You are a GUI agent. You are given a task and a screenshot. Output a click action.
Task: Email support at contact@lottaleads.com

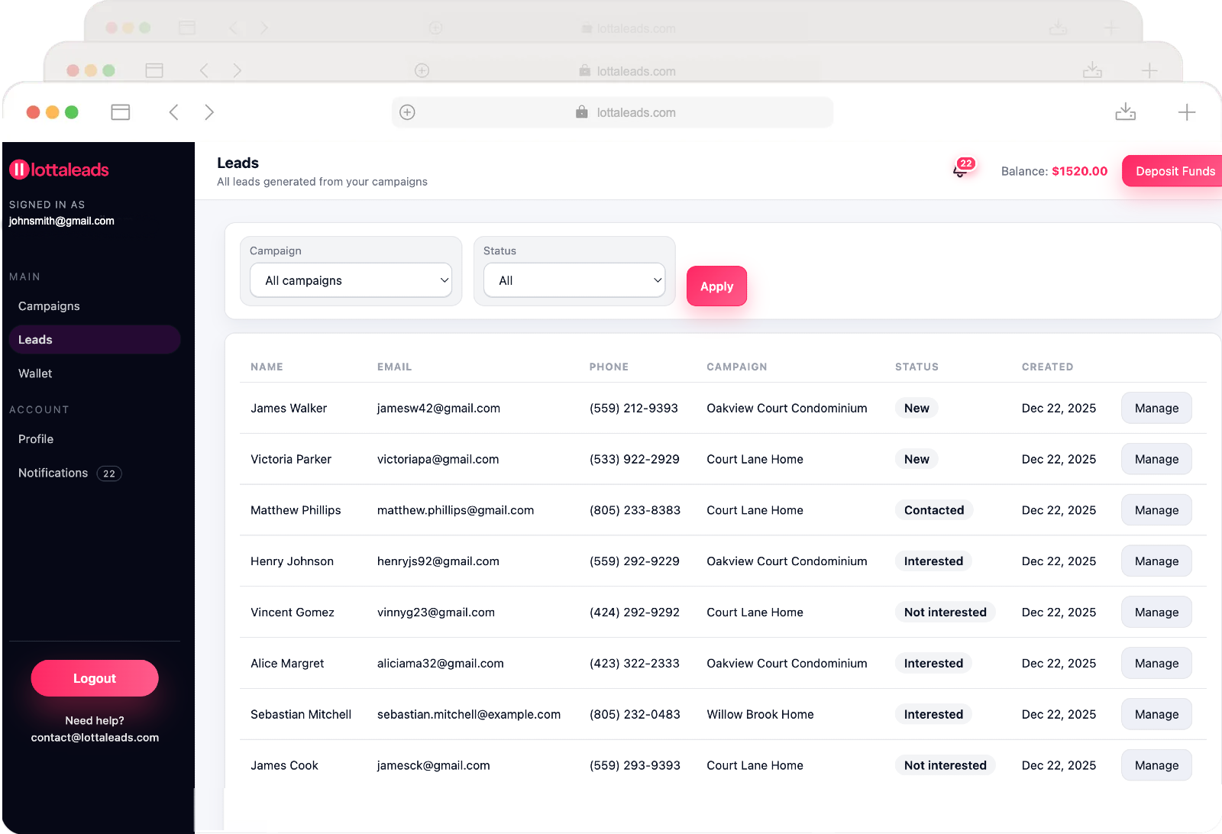(x=95, y=737)
